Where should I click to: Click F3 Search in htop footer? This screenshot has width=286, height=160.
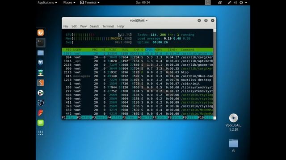pyautogui.click(x=100, y=117)
